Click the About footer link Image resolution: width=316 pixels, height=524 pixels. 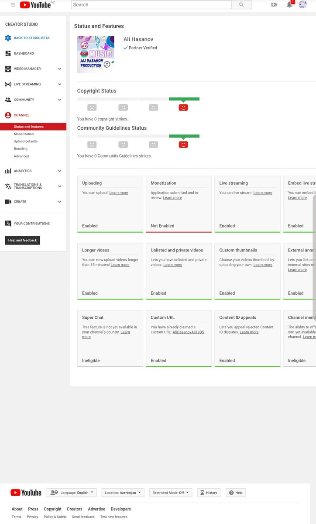point(17,509)
